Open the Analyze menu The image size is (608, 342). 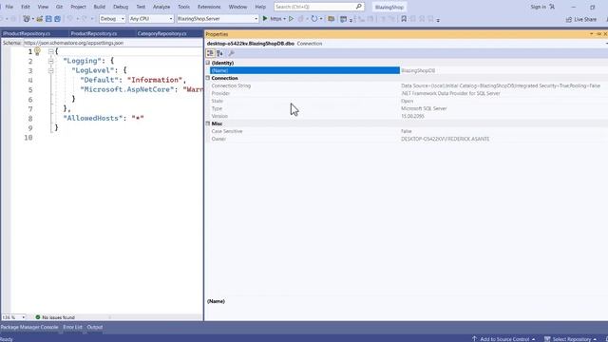click(x=161, y=7)
